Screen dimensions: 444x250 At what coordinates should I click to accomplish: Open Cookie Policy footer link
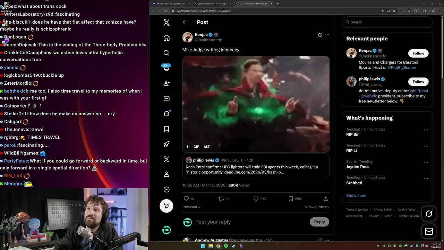[407, 210]
